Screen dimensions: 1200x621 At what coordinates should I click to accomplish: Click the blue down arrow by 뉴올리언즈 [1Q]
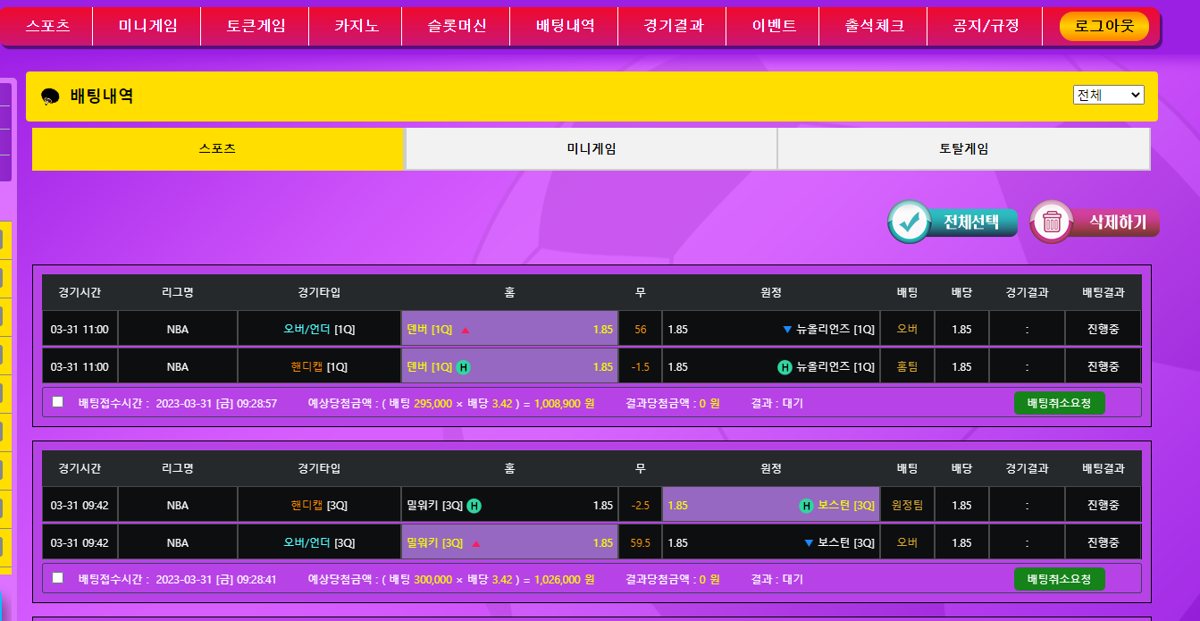[x=787, y=330]
